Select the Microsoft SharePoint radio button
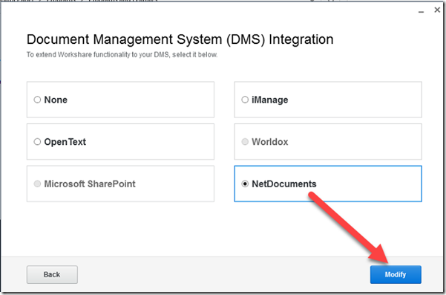The height and width of the screenshot is (295, 446). coord(37,184)
